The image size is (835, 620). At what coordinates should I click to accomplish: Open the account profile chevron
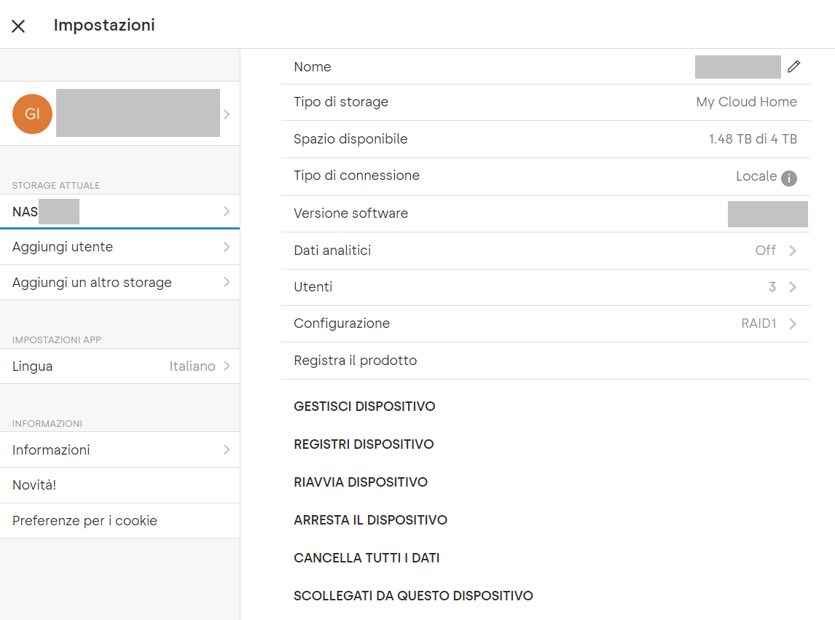point(227,114)
